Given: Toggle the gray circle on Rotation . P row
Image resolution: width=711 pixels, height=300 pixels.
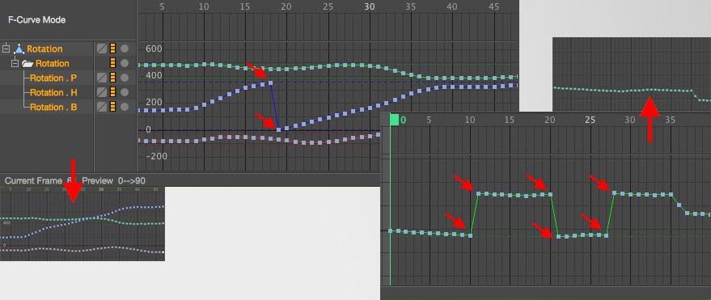Looking at the screenshot, I should pos(125,78).
